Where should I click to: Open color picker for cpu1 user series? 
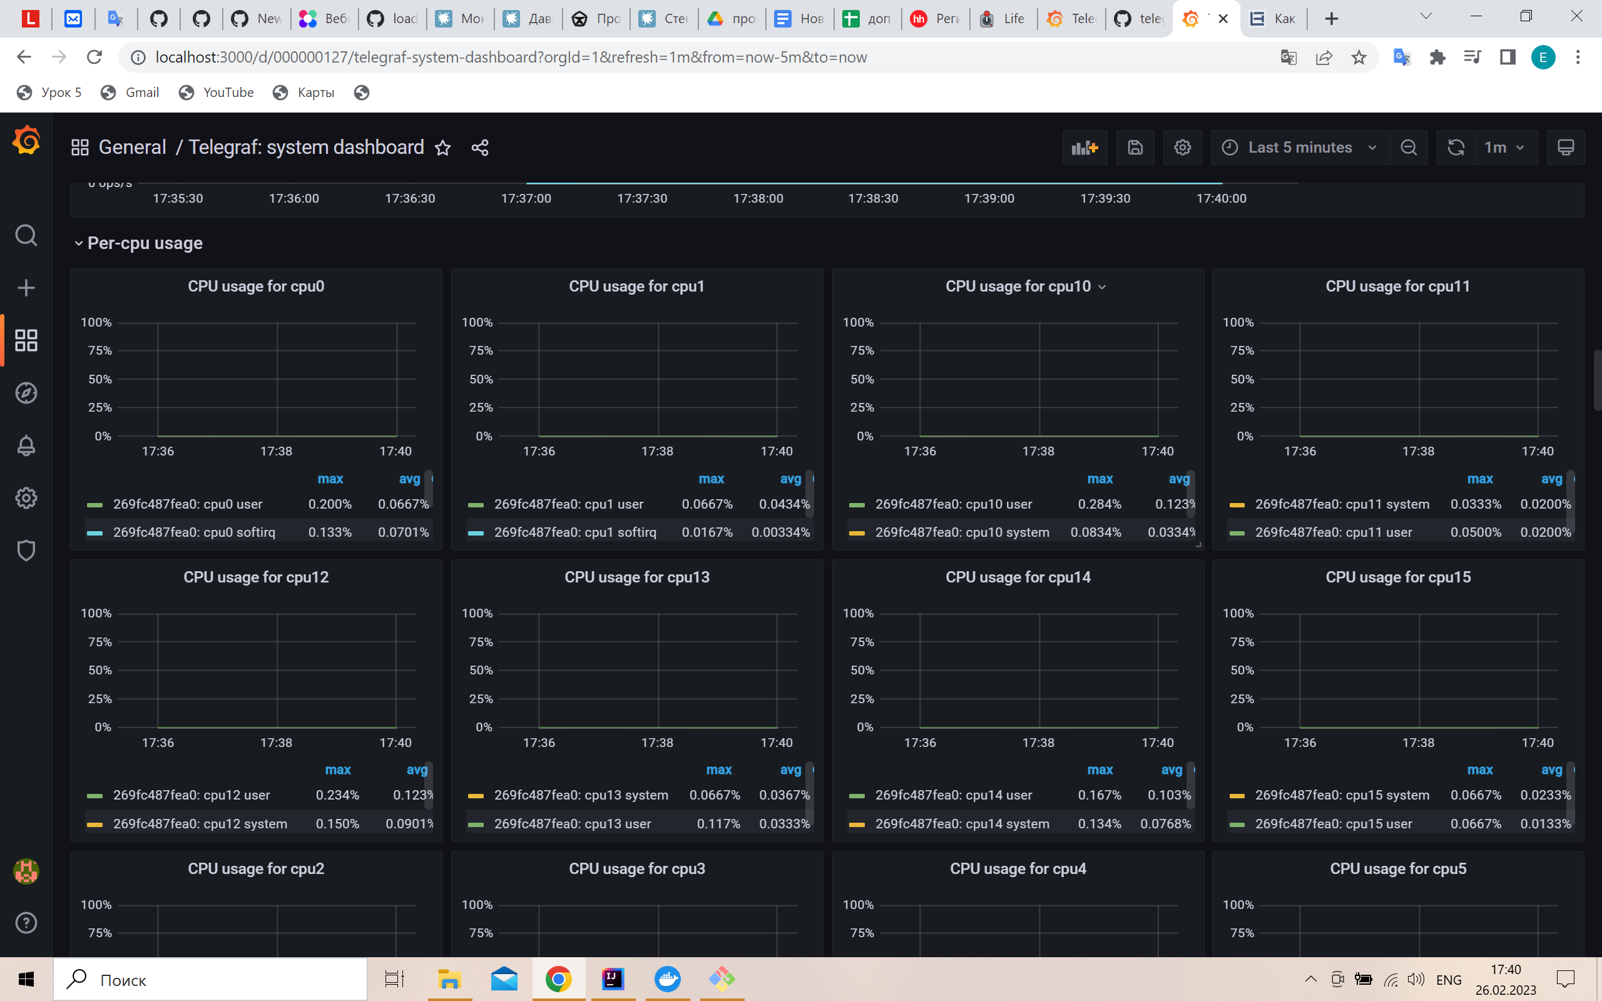[477, 504]
